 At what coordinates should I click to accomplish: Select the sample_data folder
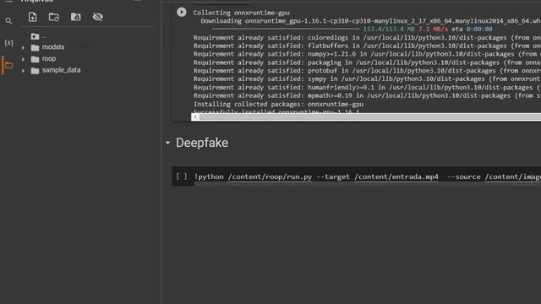click(x=56, y=70)
